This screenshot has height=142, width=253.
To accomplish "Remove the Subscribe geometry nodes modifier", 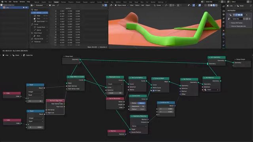I will [x=247, y=15].
